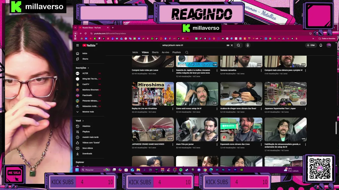
Task: Start voice search with microphone icon
Action: click(248, 45)
